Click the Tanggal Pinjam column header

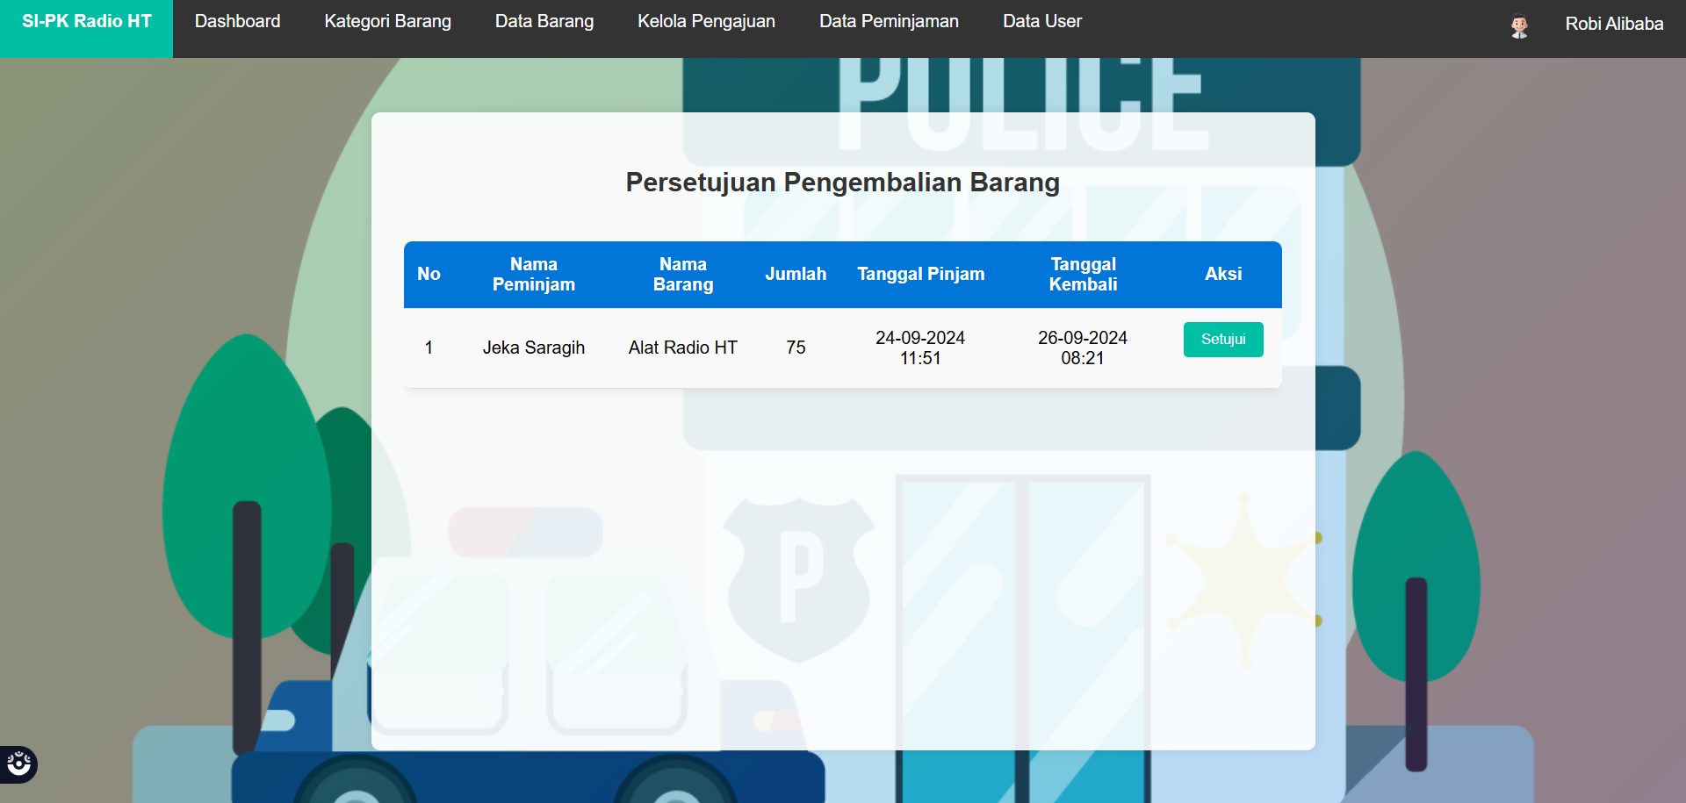coord(921,274)
